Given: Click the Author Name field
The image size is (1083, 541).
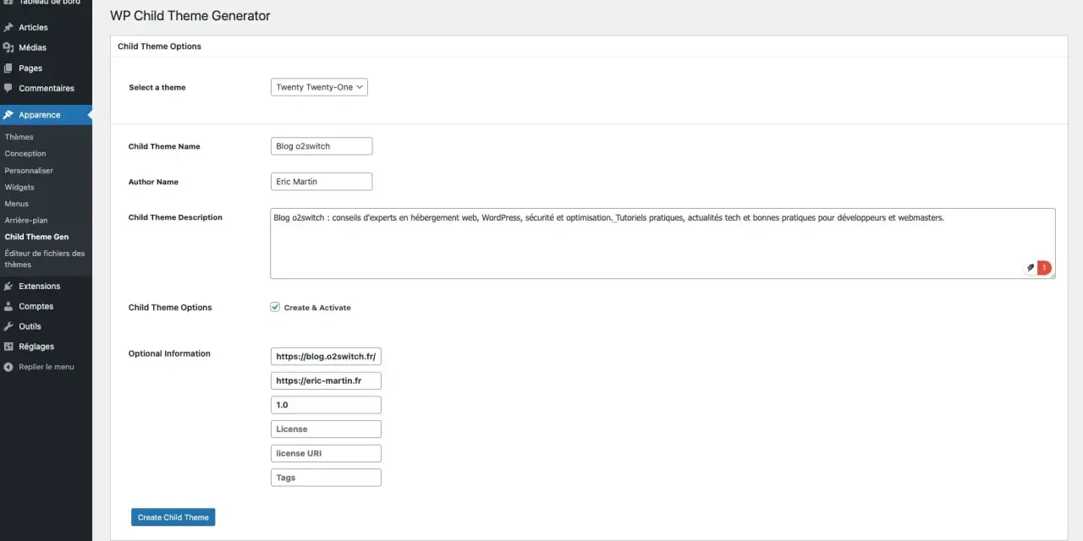Looking at the screenshot, I should tap(322, 182).
